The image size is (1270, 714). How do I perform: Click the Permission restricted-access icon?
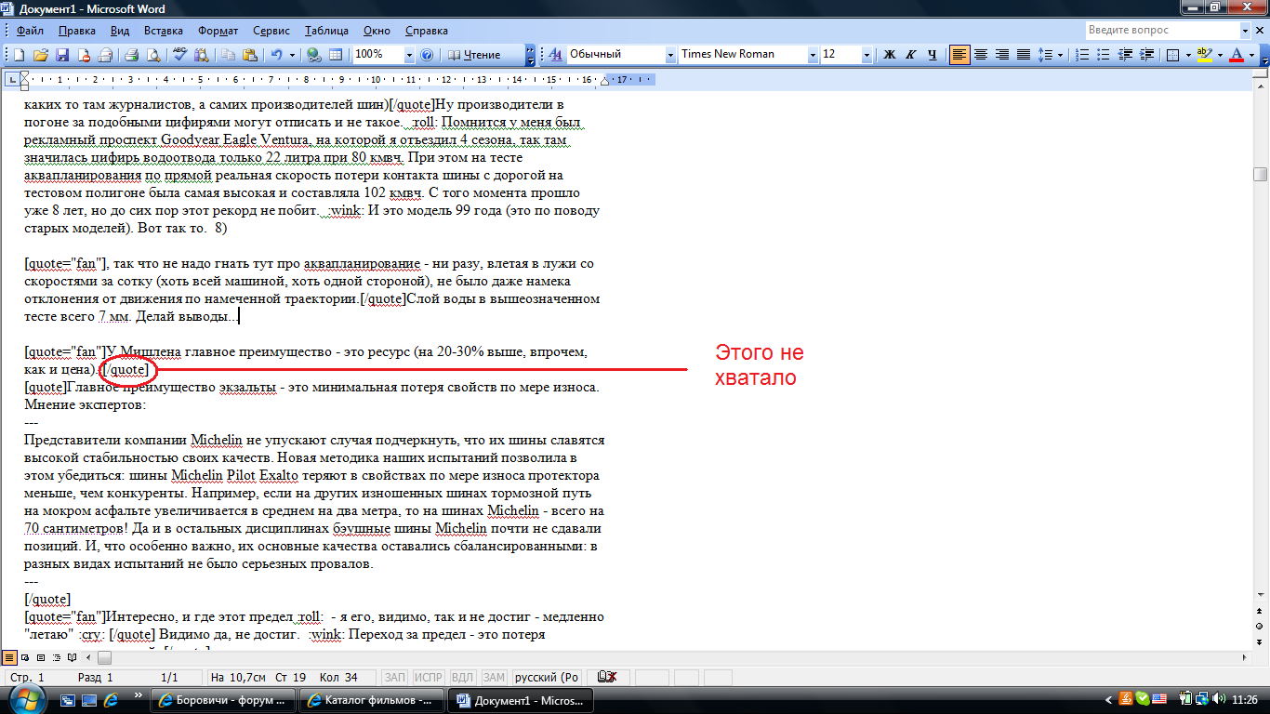(84, 55)
